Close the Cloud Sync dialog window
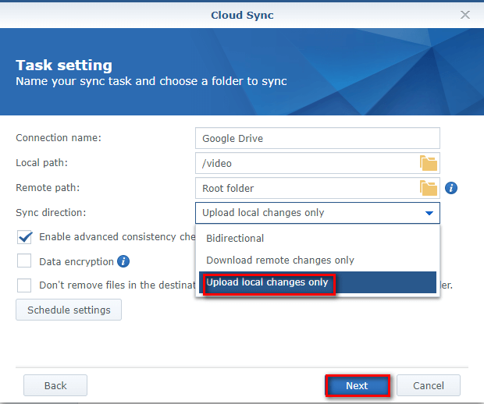This screenshot has width=484, height=404. tap(465, 15)
